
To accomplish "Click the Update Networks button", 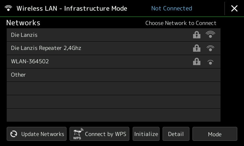I will 37,134.
